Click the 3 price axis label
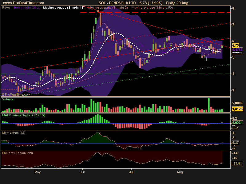246x184 pixels. [x=233, y=90]
